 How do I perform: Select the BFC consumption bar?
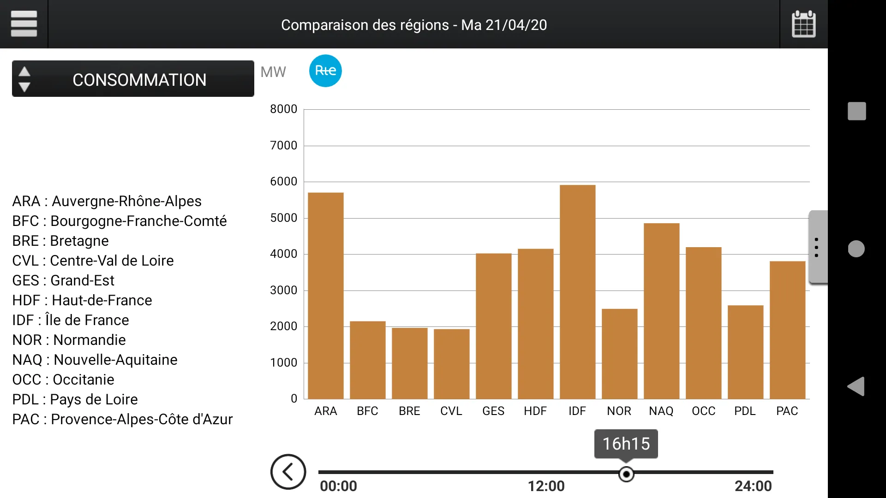click(368, 360)
